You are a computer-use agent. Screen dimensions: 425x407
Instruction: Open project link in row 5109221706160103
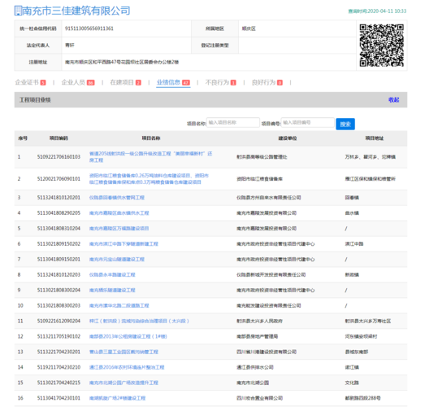click(150, 157)
